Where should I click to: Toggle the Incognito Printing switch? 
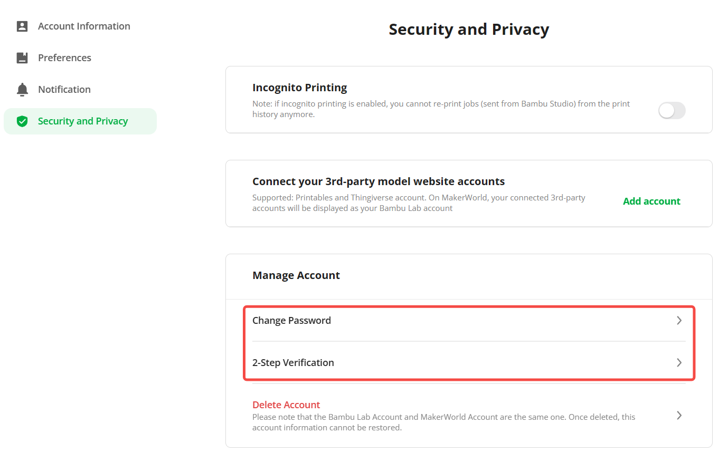tap(671, 110)
